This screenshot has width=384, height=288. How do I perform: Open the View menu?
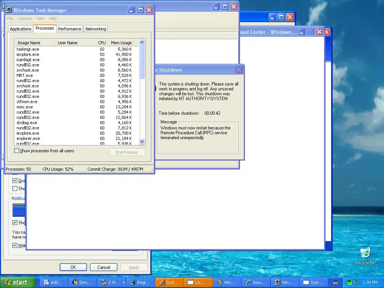40,18
